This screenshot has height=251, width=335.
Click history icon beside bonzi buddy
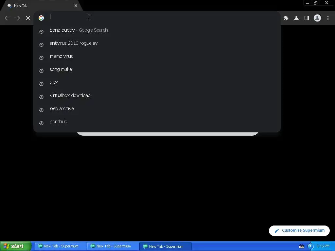pyautogui.click(x=41, y=32)
